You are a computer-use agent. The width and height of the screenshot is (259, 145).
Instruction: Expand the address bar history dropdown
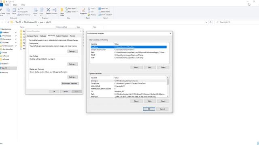(x=206, y=22)
